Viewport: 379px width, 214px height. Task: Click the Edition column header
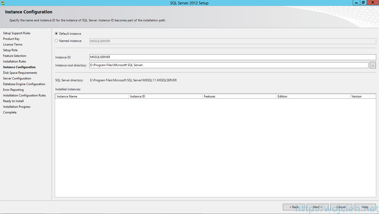pyautogui.click(x=313, y=96)
